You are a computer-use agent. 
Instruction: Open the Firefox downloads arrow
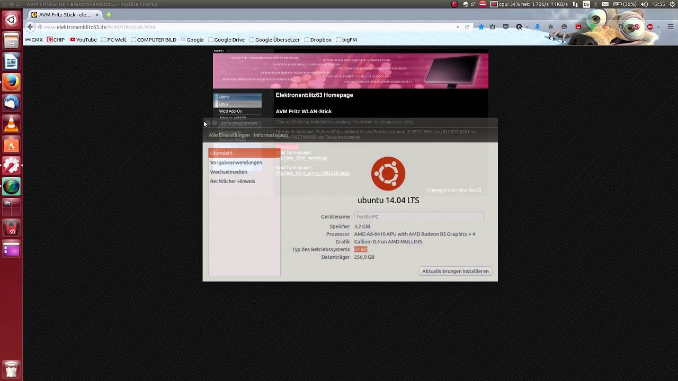(x=537, y=27)
